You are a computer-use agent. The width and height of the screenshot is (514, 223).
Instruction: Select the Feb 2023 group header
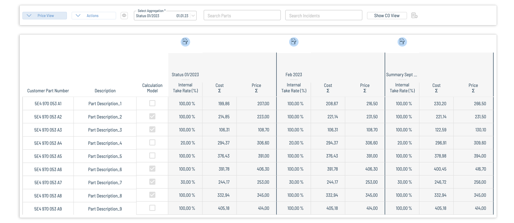click(x=294, y=75)
